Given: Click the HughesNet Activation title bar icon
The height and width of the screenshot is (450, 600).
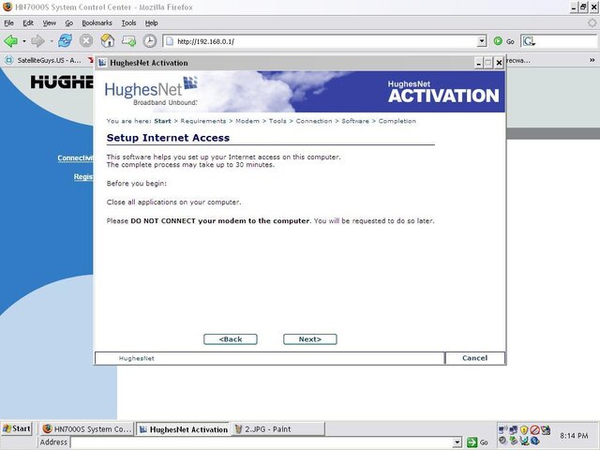Looking at the screenshot, I should click(x=102, y=63).
